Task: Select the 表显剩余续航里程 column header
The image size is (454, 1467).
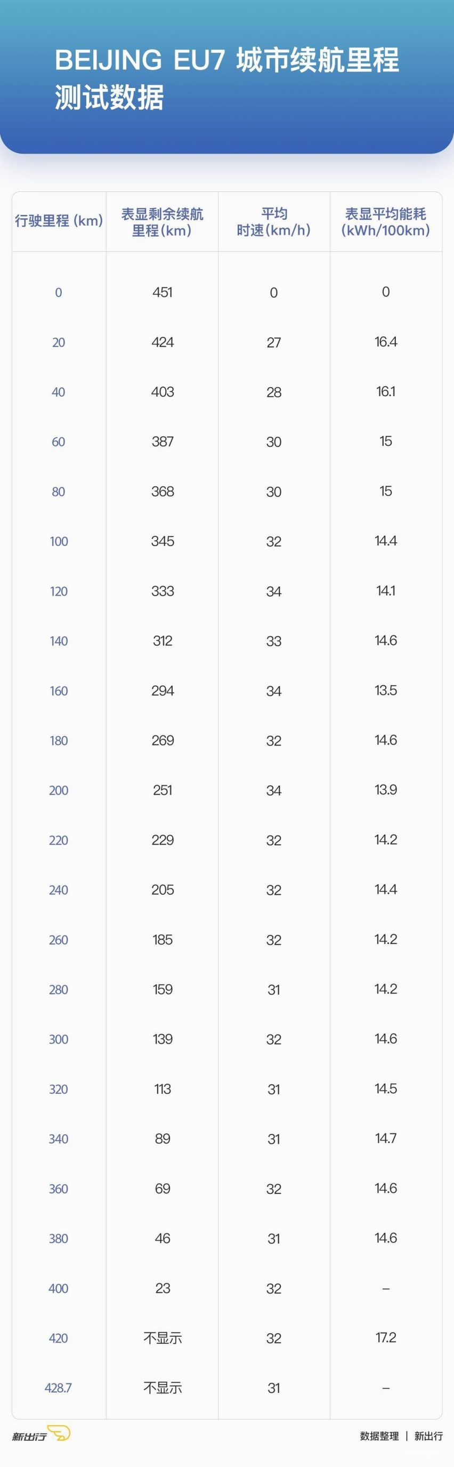Action: pyautogui.click(x=162, y=222)
